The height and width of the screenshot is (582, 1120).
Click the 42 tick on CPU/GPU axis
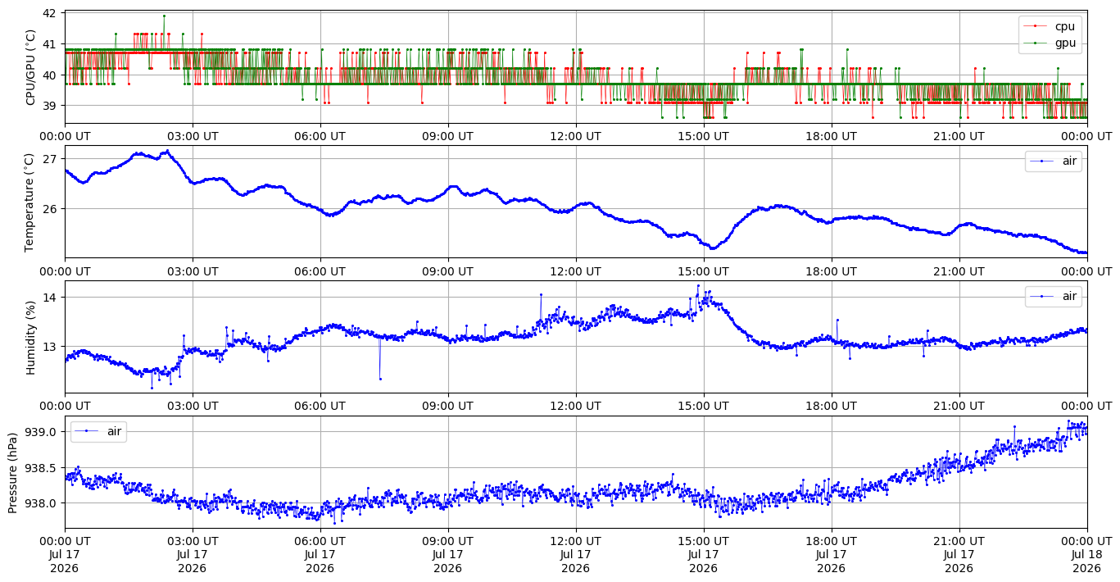click(x=49, y=14)
